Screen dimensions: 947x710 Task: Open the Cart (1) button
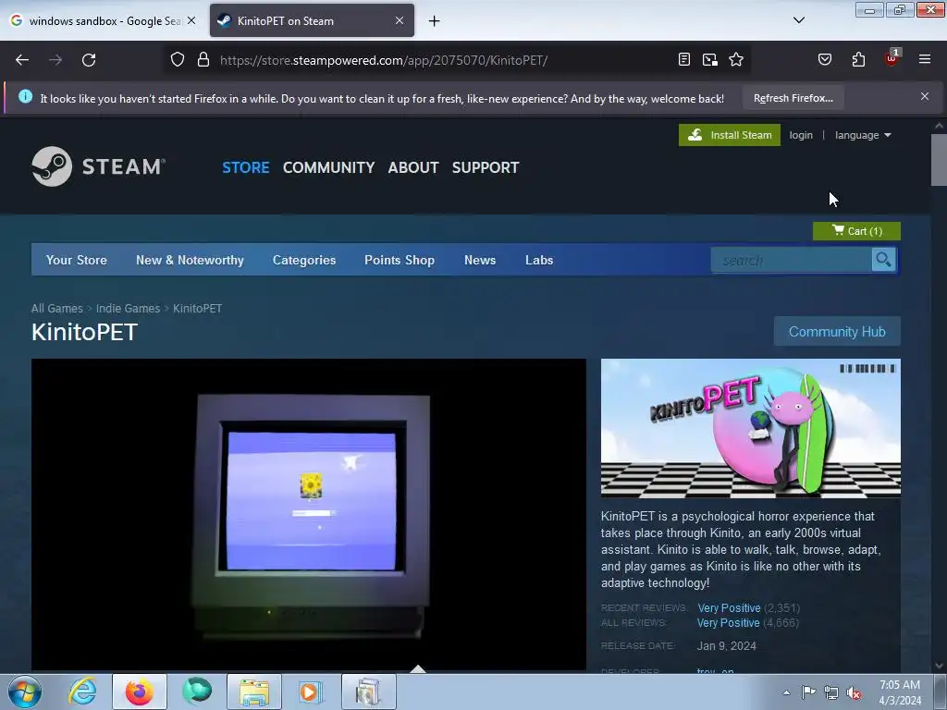click(856, 230)
